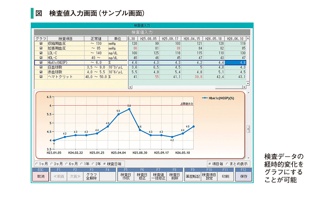The width and height of the screenshot is (325, 200).
Task: Click the 検査値一括修正 F7 button
Action: point(158,176)
